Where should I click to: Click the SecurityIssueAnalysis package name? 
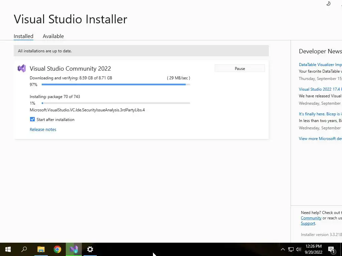click(x=87, y=110)
